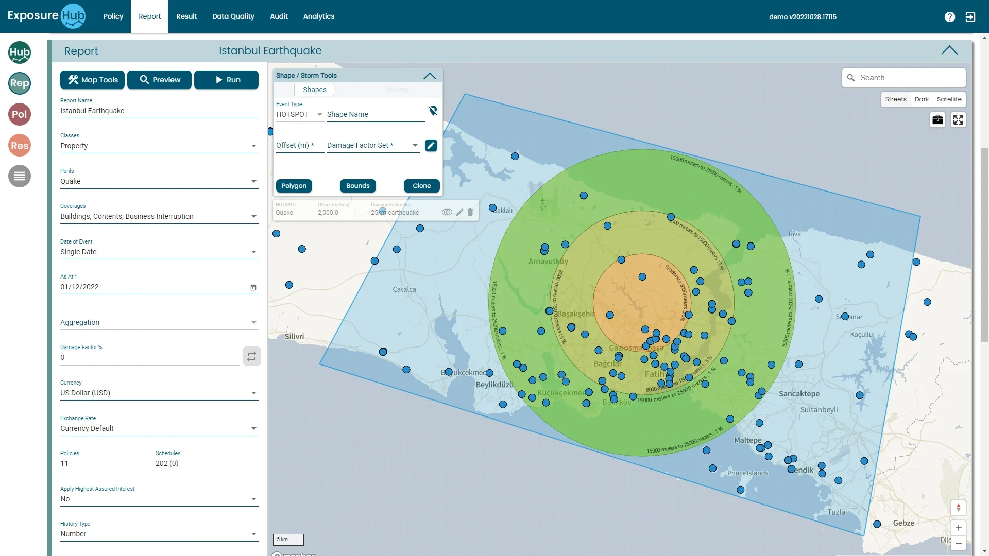
Task: Open the Data Quality menu tab
Action: (x=233, y=16)
